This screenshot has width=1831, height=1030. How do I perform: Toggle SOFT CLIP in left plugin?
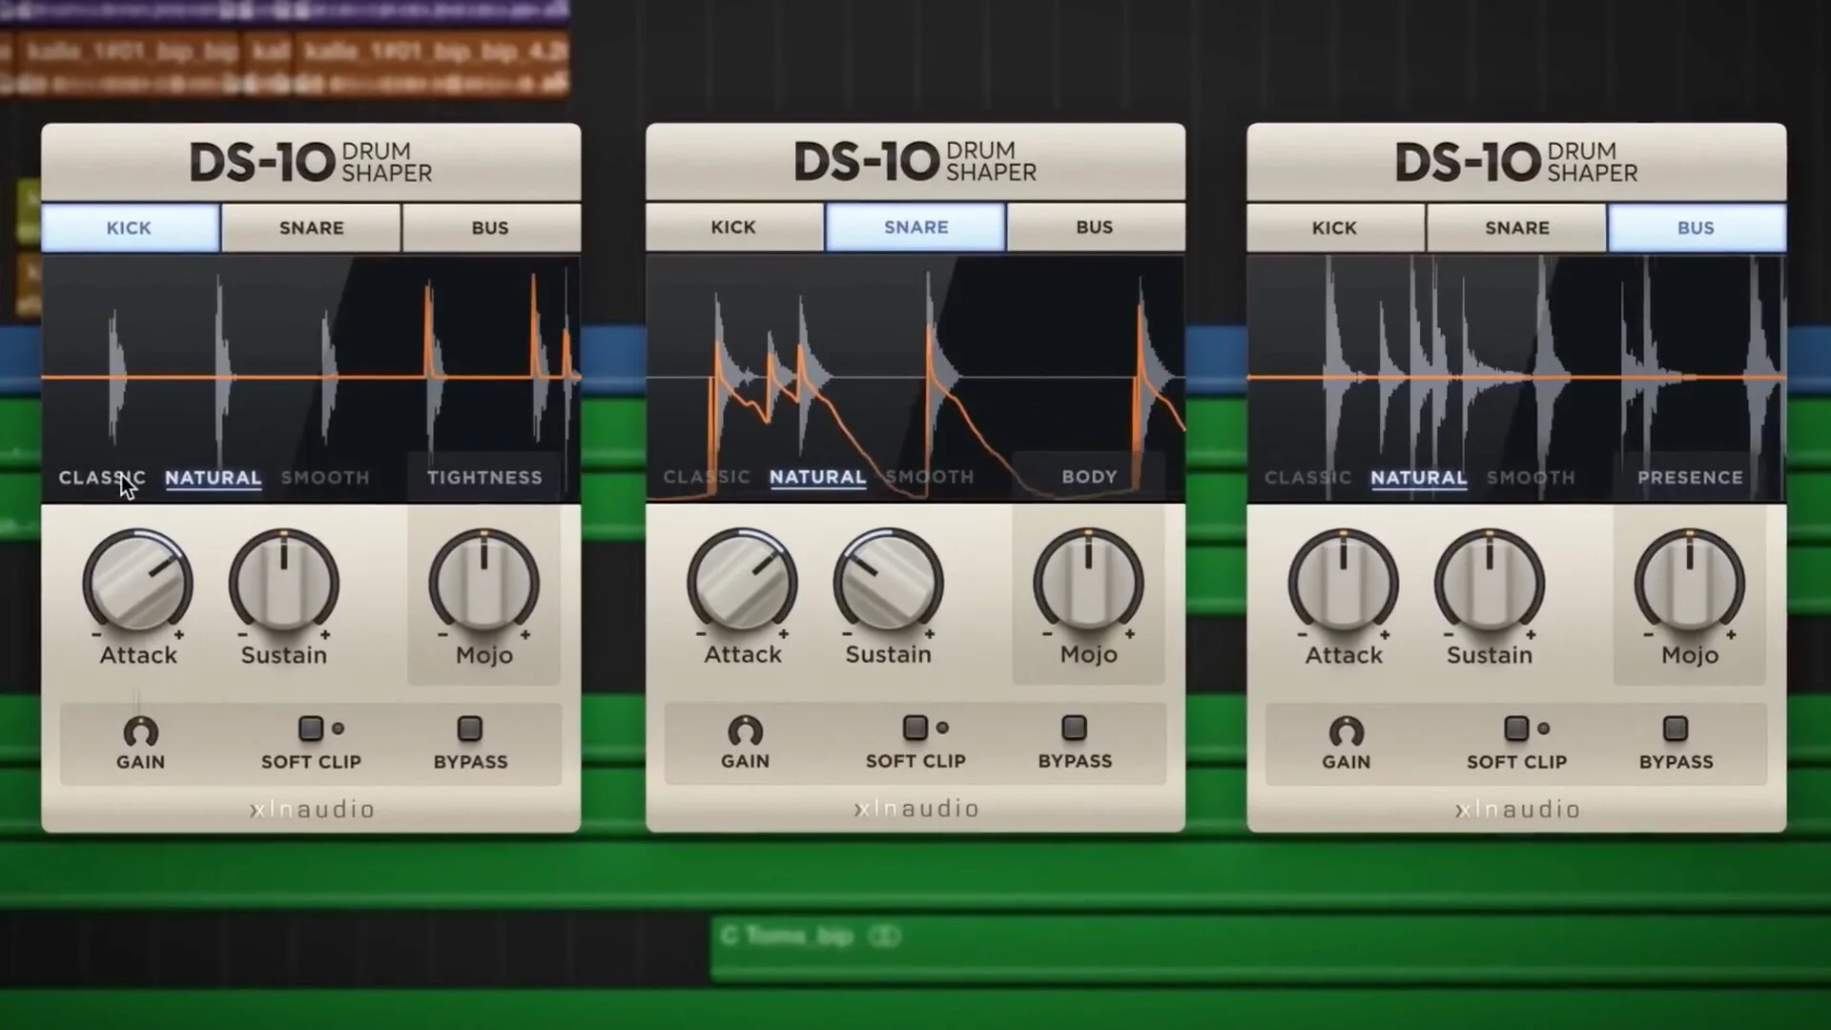click(311, 729)
